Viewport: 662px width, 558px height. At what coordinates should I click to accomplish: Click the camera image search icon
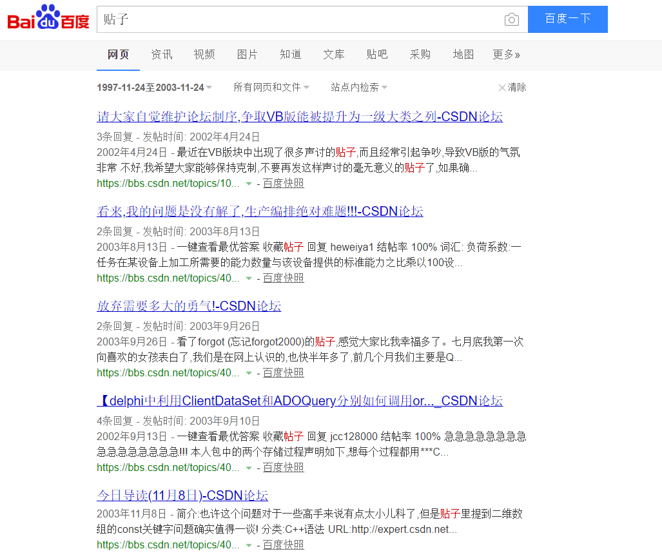(511, 19)
